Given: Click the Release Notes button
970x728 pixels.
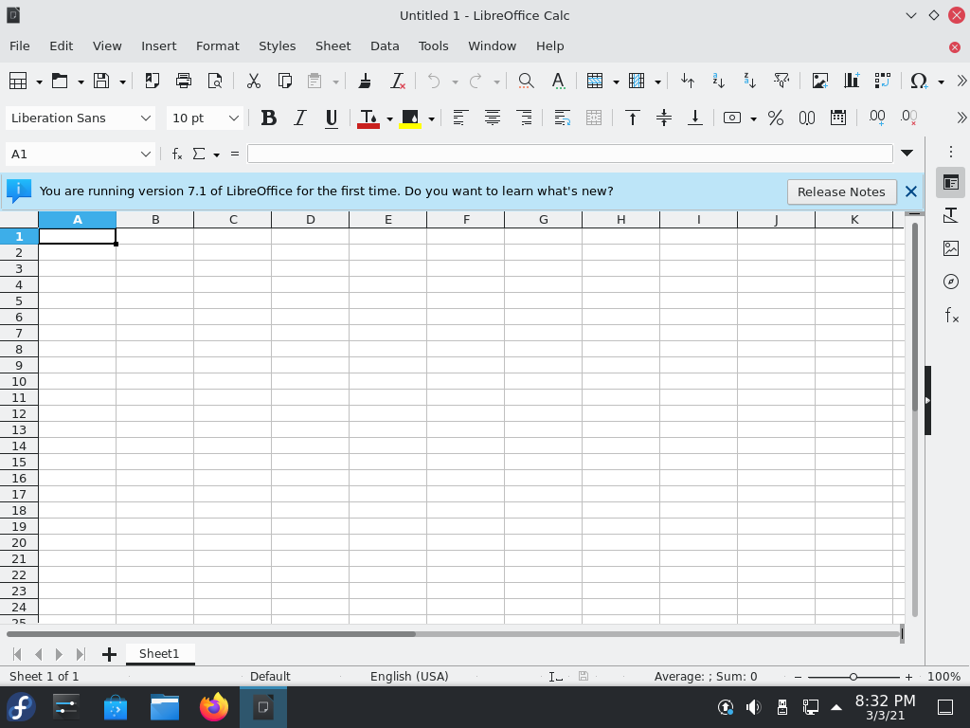Looking at the screenshot, I should pos(841,191).
